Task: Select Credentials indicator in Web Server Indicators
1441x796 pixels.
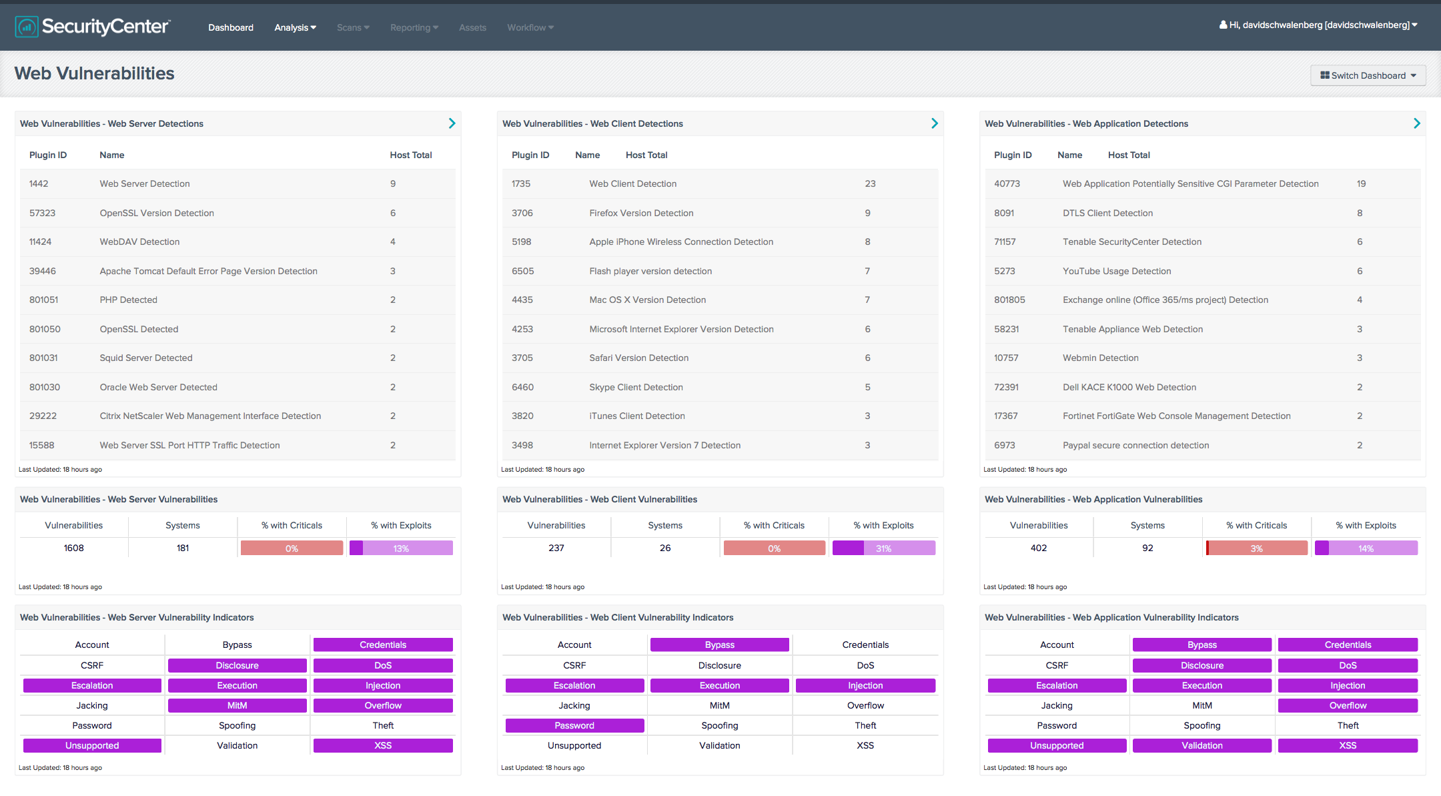Action: click(x=383, y=645)
